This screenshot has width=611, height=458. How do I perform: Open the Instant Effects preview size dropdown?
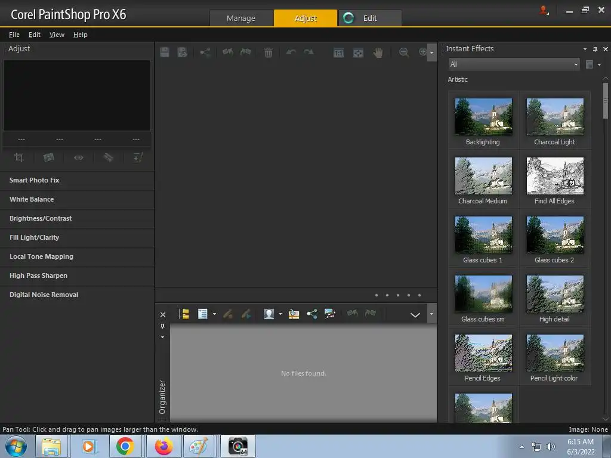pyautogui.click(x=599, y=64)
